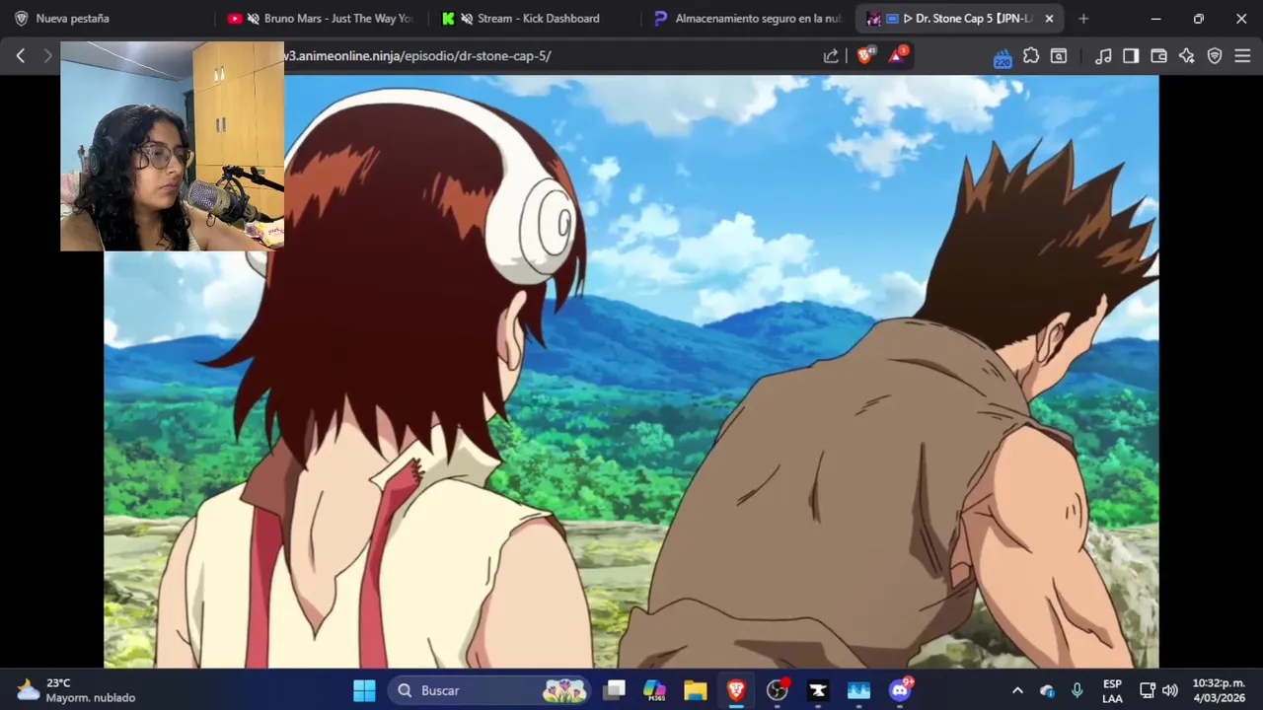Switch to the Stream - Kick Dashboard tab

pos(533,18)
